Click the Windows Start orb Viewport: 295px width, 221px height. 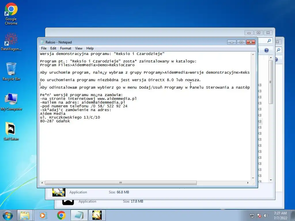pyautogui.click(x=8, y=215)
